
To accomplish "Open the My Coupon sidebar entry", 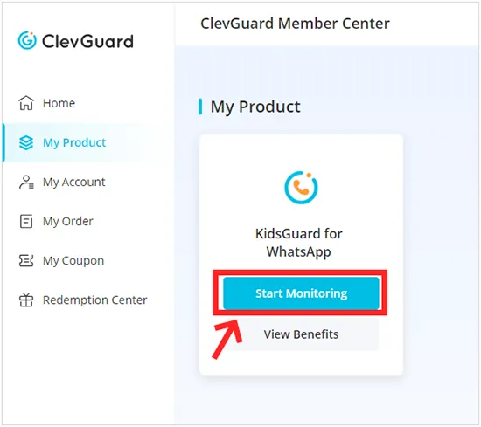I will coord(73,261).
